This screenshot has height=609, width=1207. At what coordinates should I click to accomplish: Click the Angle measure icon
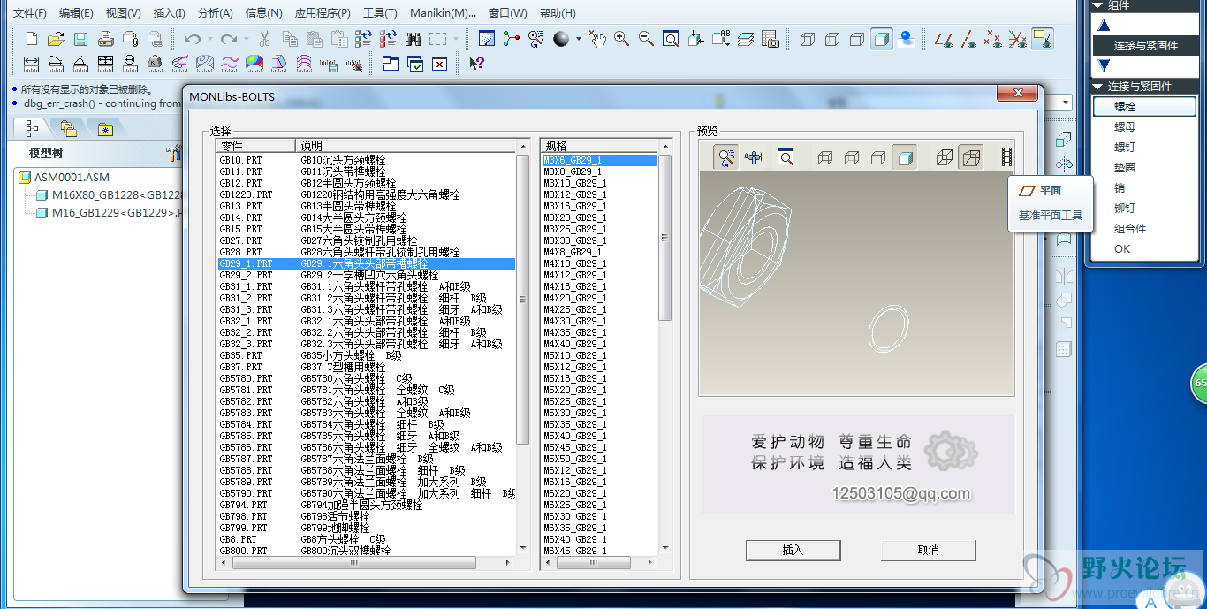80,64
